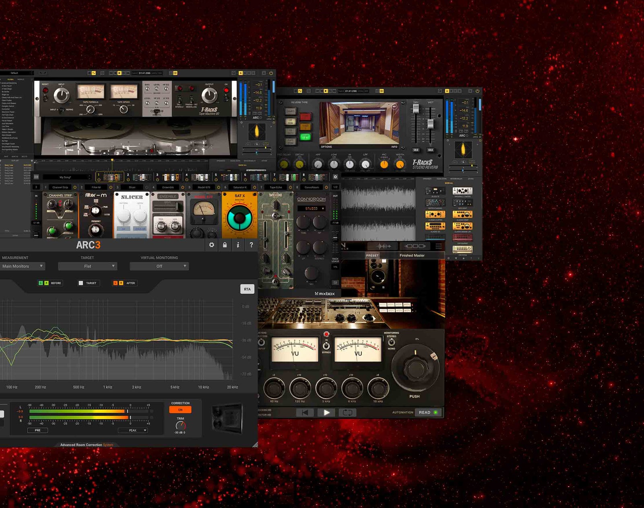
Task: Click yellow waveform icon in Tape Machine toolbar
Action: [x=93, y=73]
